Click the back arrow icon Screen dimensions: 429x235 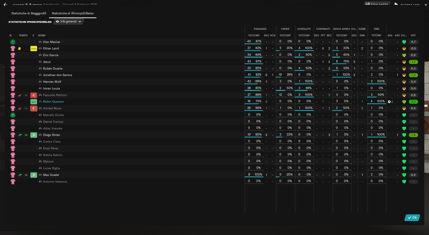[5, 5]
